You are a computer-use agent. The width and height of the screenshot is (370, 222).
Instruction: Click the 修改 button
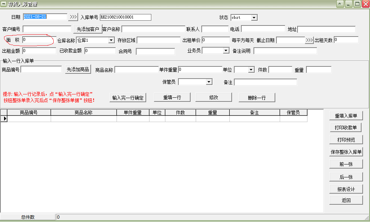pyautogui.click(x=213, y=97)
